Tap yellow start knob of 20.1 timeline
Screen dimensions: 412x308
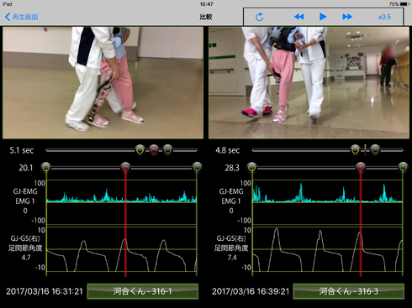pos(46,167)
